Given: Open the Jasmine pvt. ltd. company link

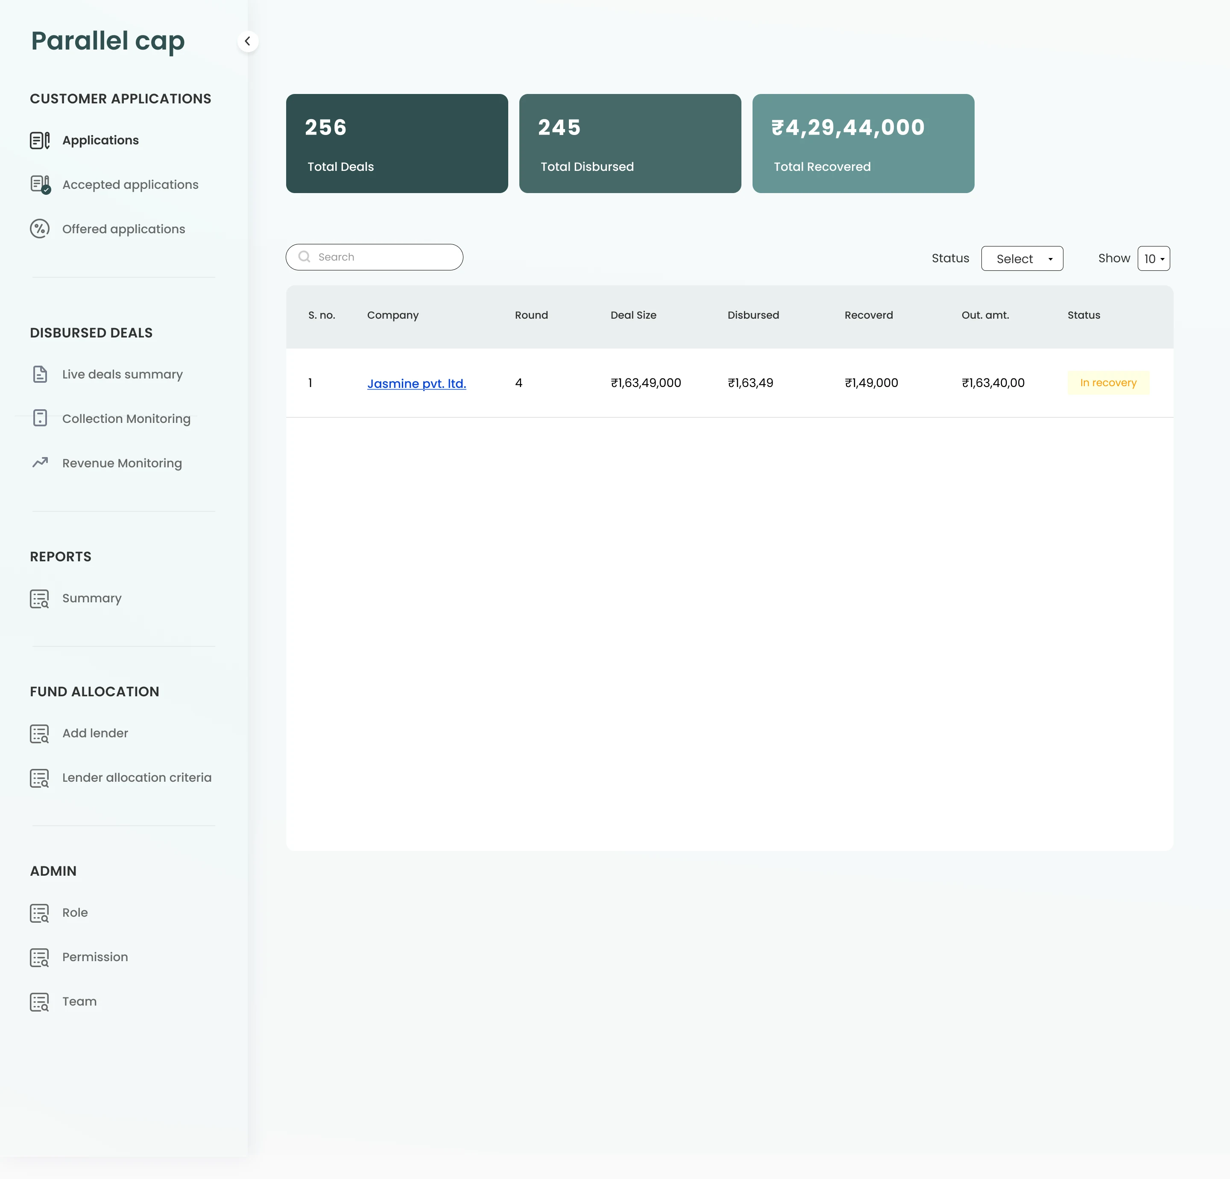Looking at the screenshot, I should tap(417, 384).
